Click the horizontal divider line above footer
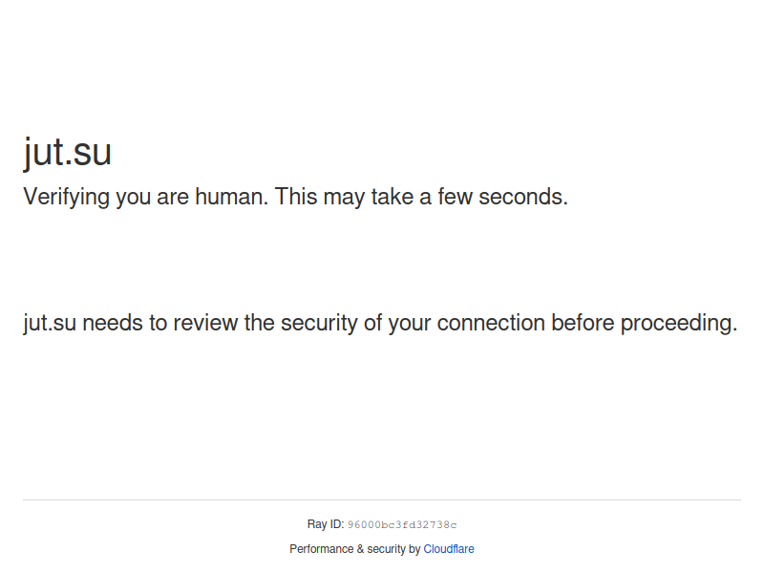 coord(382,499)
